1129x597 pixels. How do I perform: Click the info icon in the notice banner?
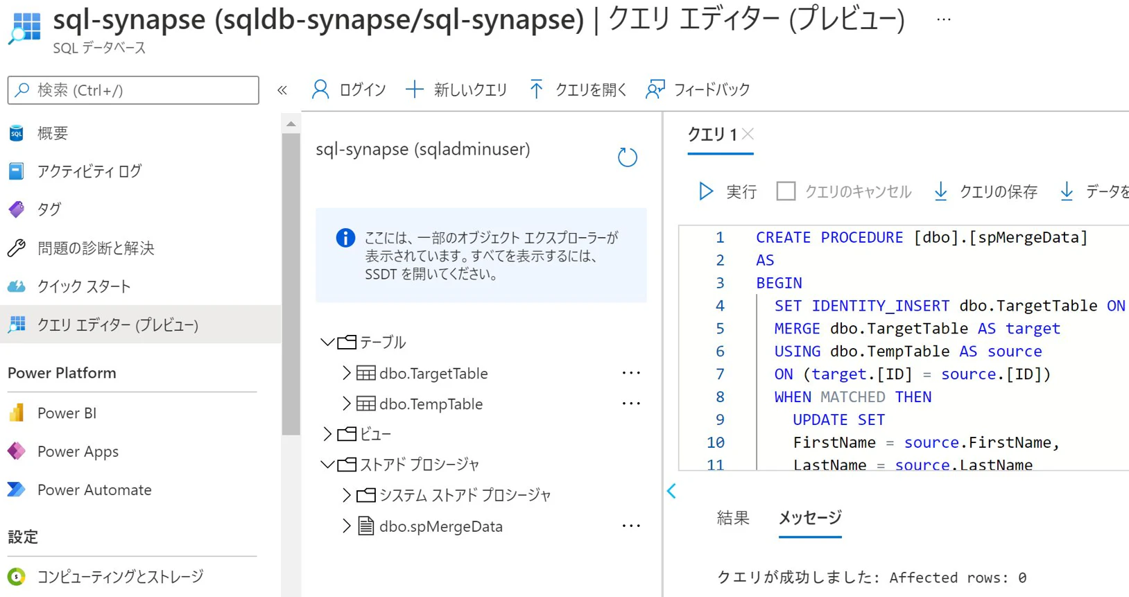coord(345,238)
